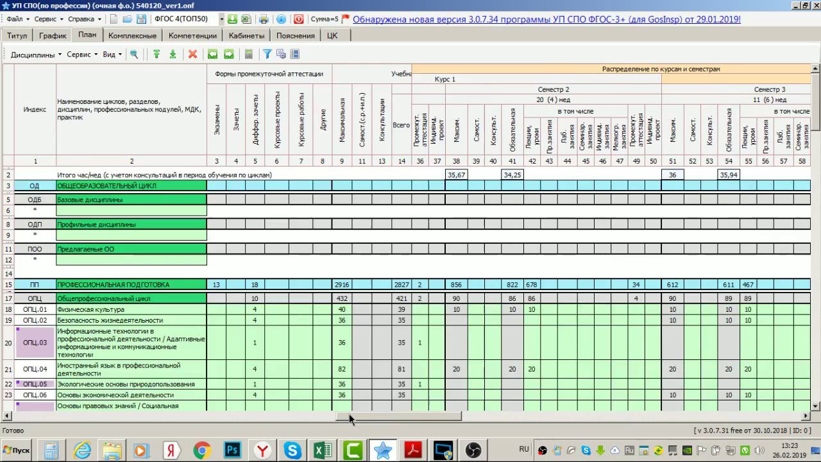Screen dimensions: 821x462
Task: Delete the row using the red X icon
Action: (192, 55)
